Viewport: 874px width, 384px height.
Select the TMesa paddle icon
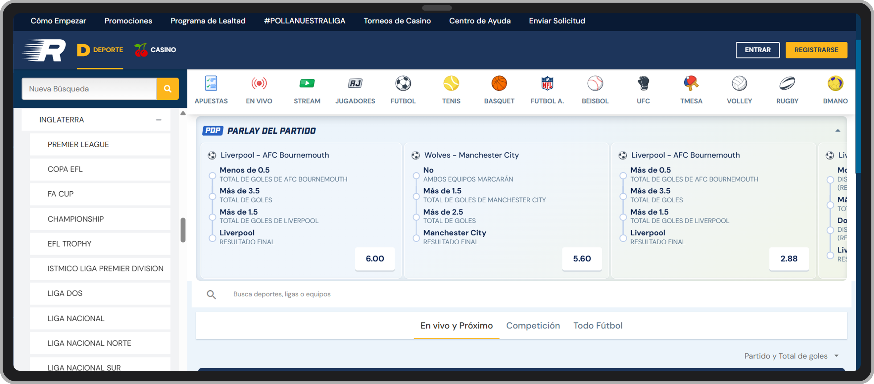coord(691,83)
